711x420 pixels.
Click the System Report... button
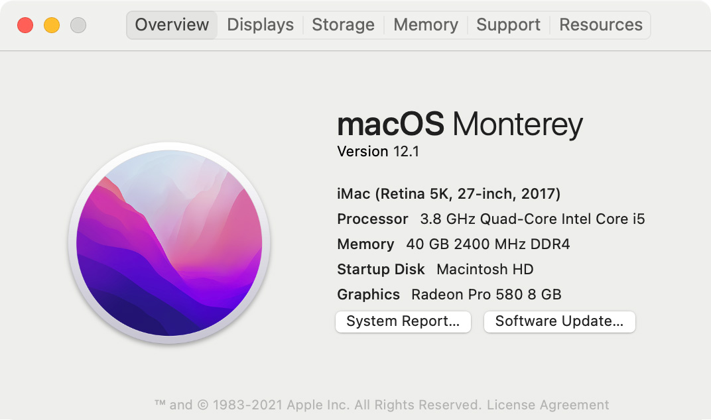point(403,322)
